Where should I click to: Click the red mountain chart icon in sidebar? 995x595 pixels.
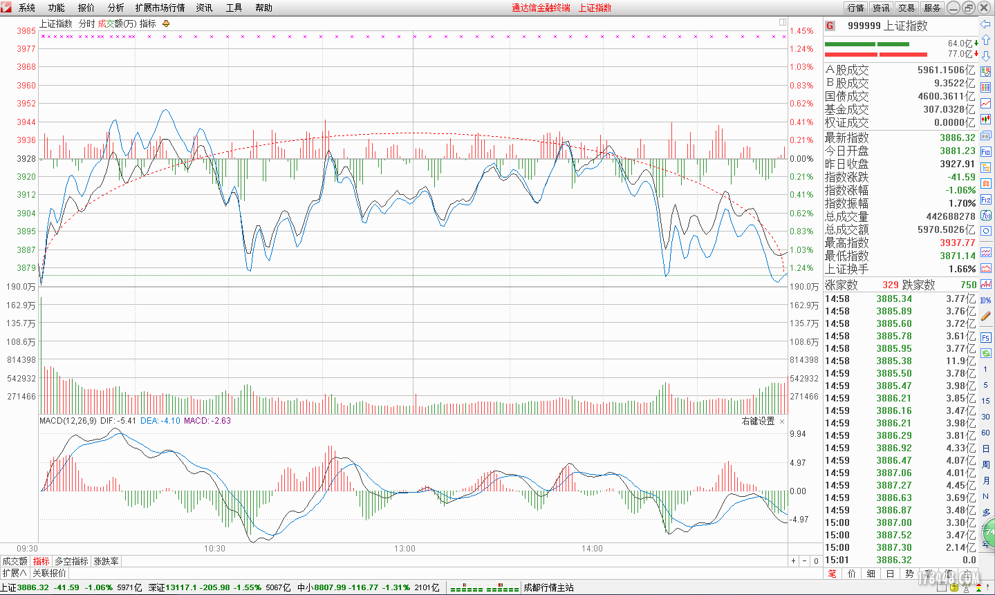pos(986,268)
